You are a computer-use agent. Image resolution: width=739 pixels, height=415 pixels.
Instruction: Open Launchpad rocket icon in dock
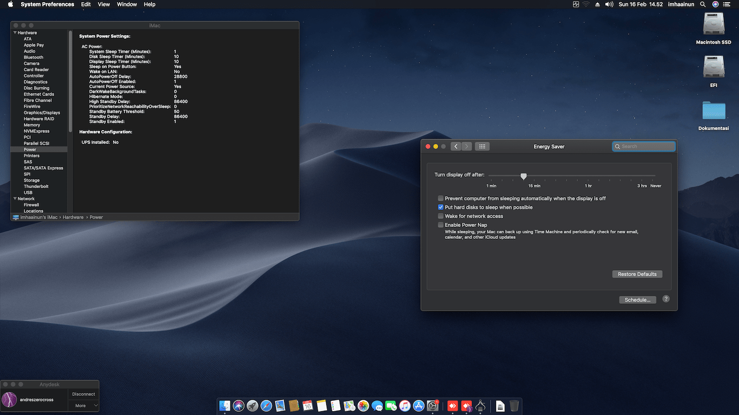[253, 406]
